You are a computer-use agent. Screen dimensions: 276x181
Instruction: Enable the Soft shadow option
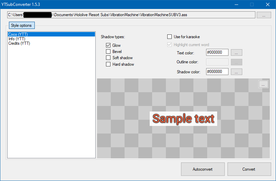point(108,58)
